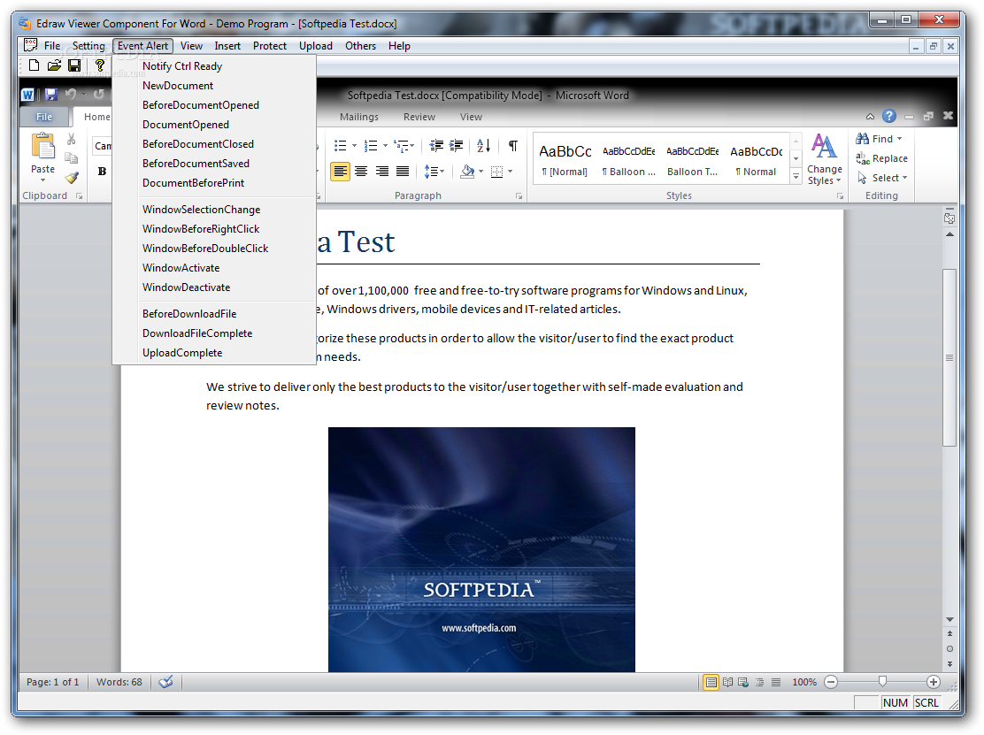Open the Shading color dropdown arrow
Viewport: 984px width, 735px height.
[x=480, y=172]
